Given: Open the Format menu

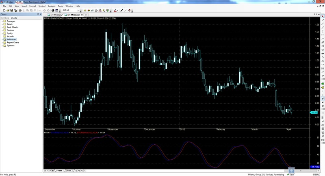Looking at the screenshot, I should [32, 6].
